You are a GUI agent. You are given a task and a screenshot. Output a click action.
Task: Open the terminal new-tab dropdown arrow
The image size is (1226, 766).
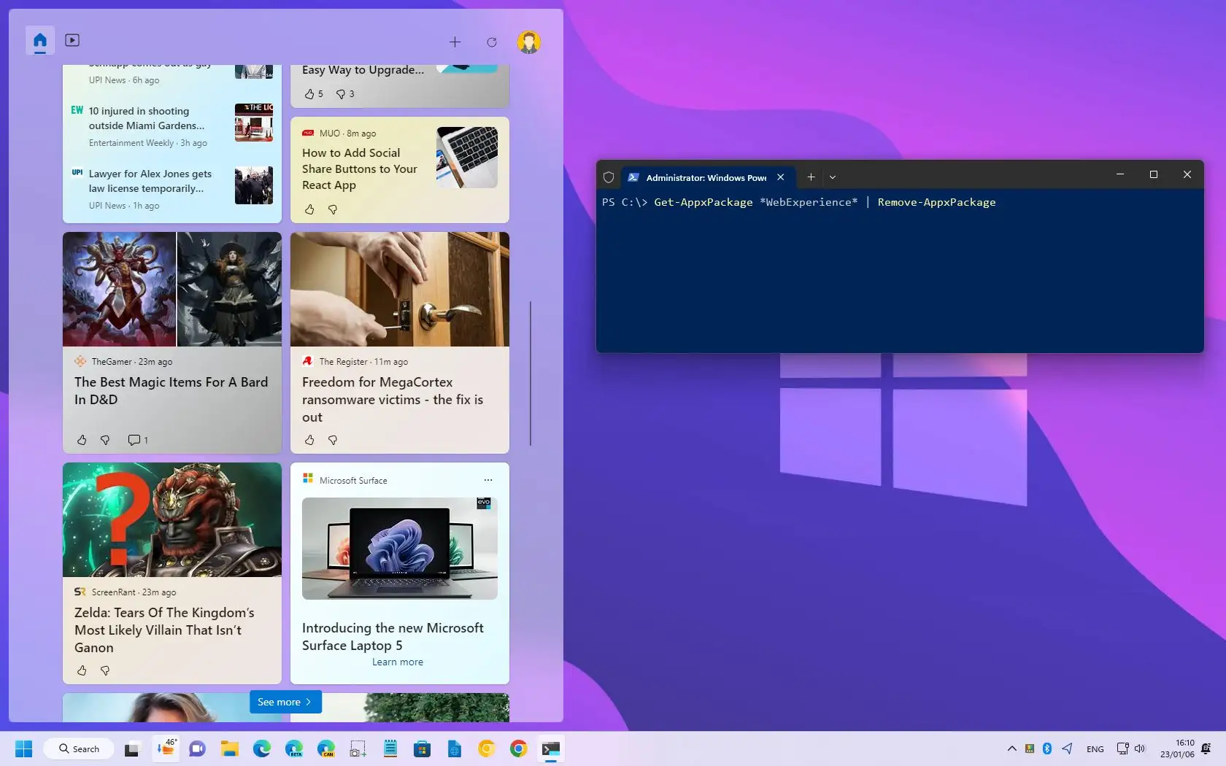point(833,177)
